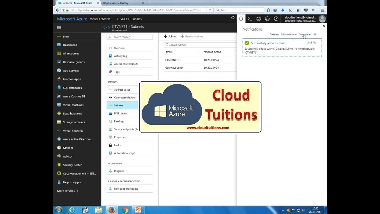The image size is (380, 214).
Task: Click the resource menu Search (Ctrl+/) box
Action: pyautogui.click(x=129, y=37)
